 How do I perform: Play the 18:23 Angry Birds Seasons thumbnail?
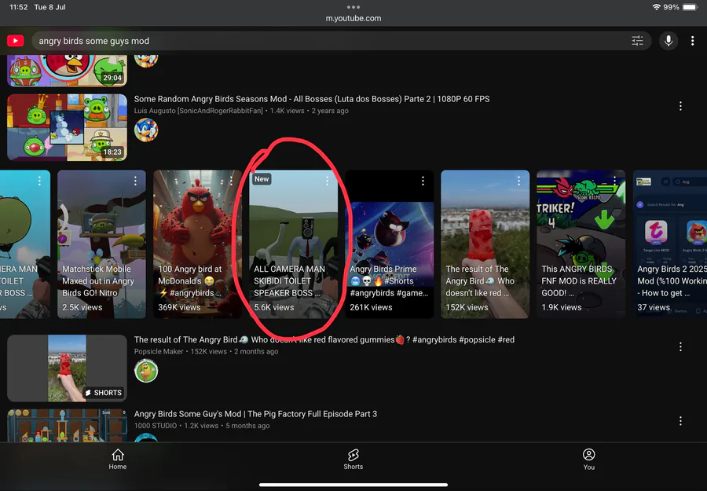click(x=68, y=127)
